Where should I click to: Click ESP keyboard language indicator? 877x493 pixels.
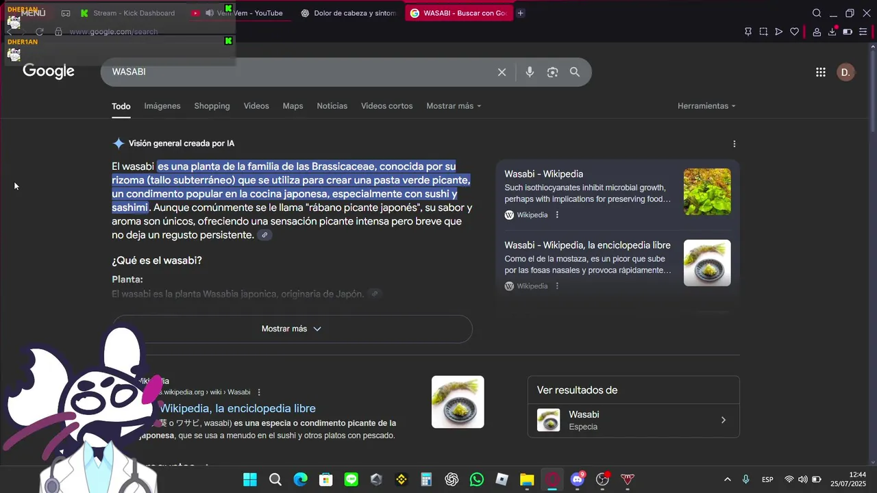tap(767, 480)
